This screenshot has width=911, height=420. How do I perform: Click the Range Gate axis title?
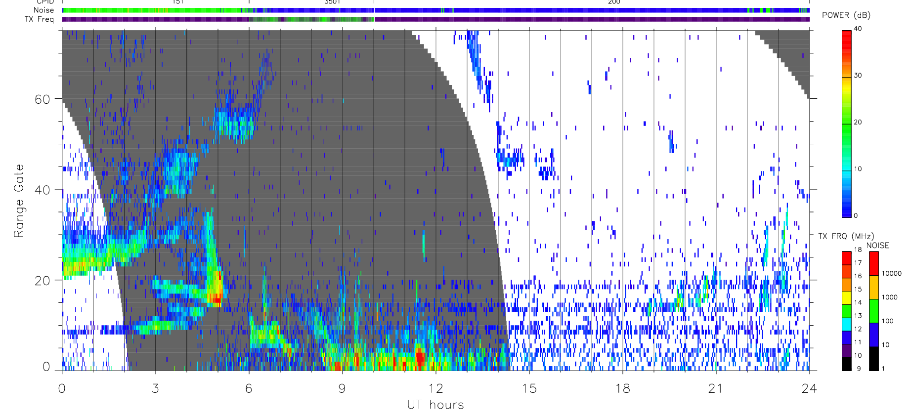pyautogui.click(x=19, y=201)
